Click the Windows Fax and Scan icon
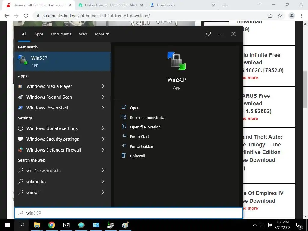 click(20, 97)
